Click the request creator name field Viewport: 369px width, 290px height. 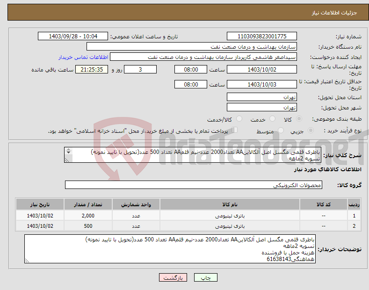point(203,57)
